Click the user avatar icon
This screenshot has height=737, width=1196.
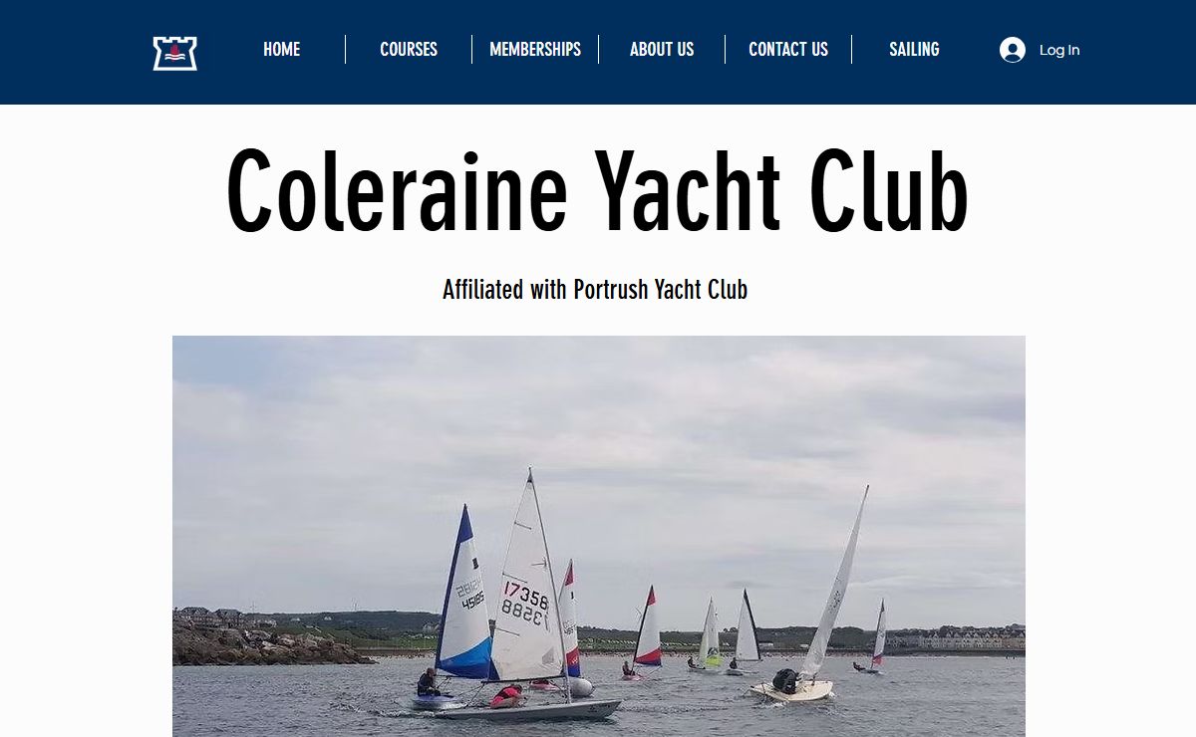click(1013, 50)
